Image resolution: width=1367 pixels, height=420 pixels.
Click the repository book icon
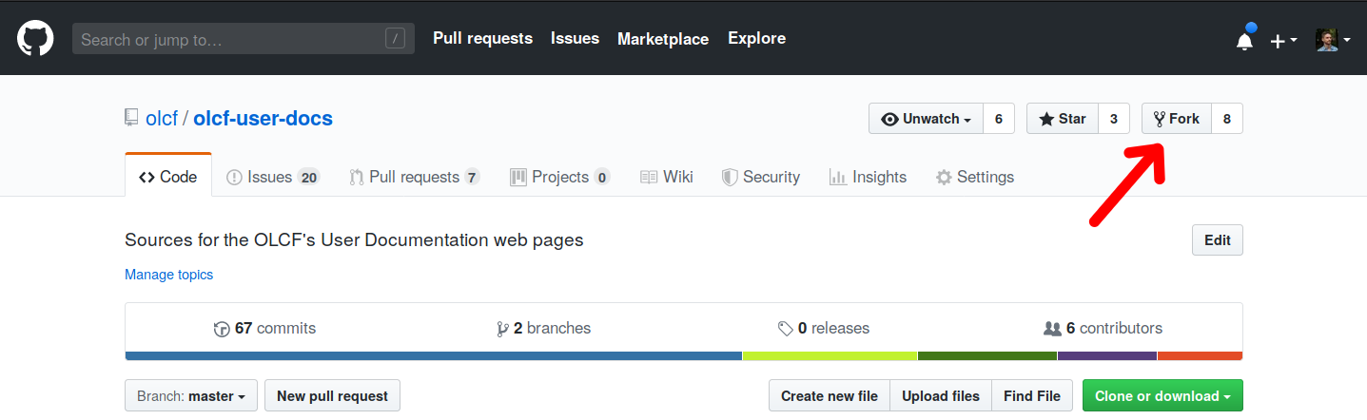[131, 119]
